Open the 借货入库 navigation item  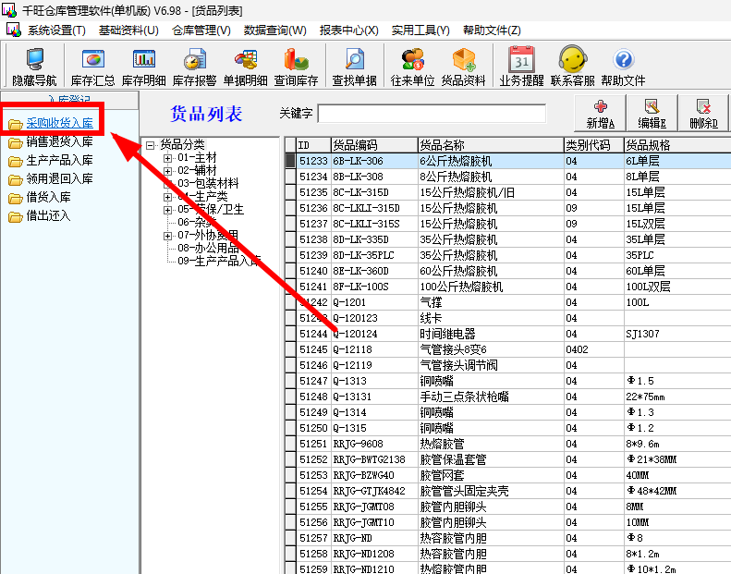(48, 197)
